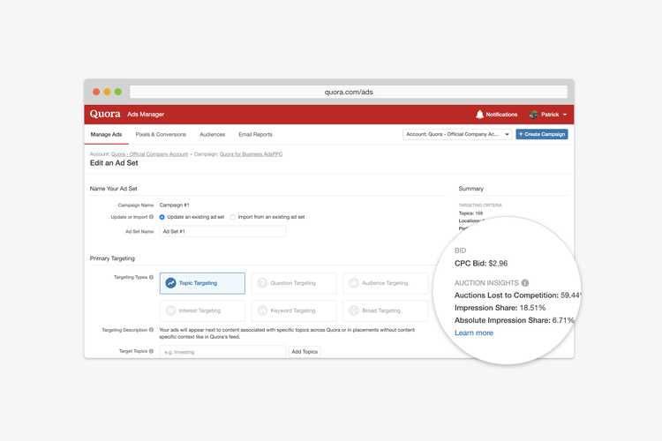Switch to the Manage Ads tab

tap(106, 135)
